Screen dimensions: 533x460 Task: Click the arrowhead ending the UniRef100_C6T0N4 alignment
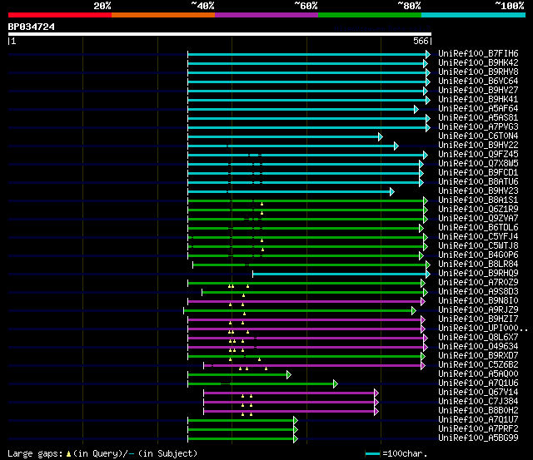(381, 136)
